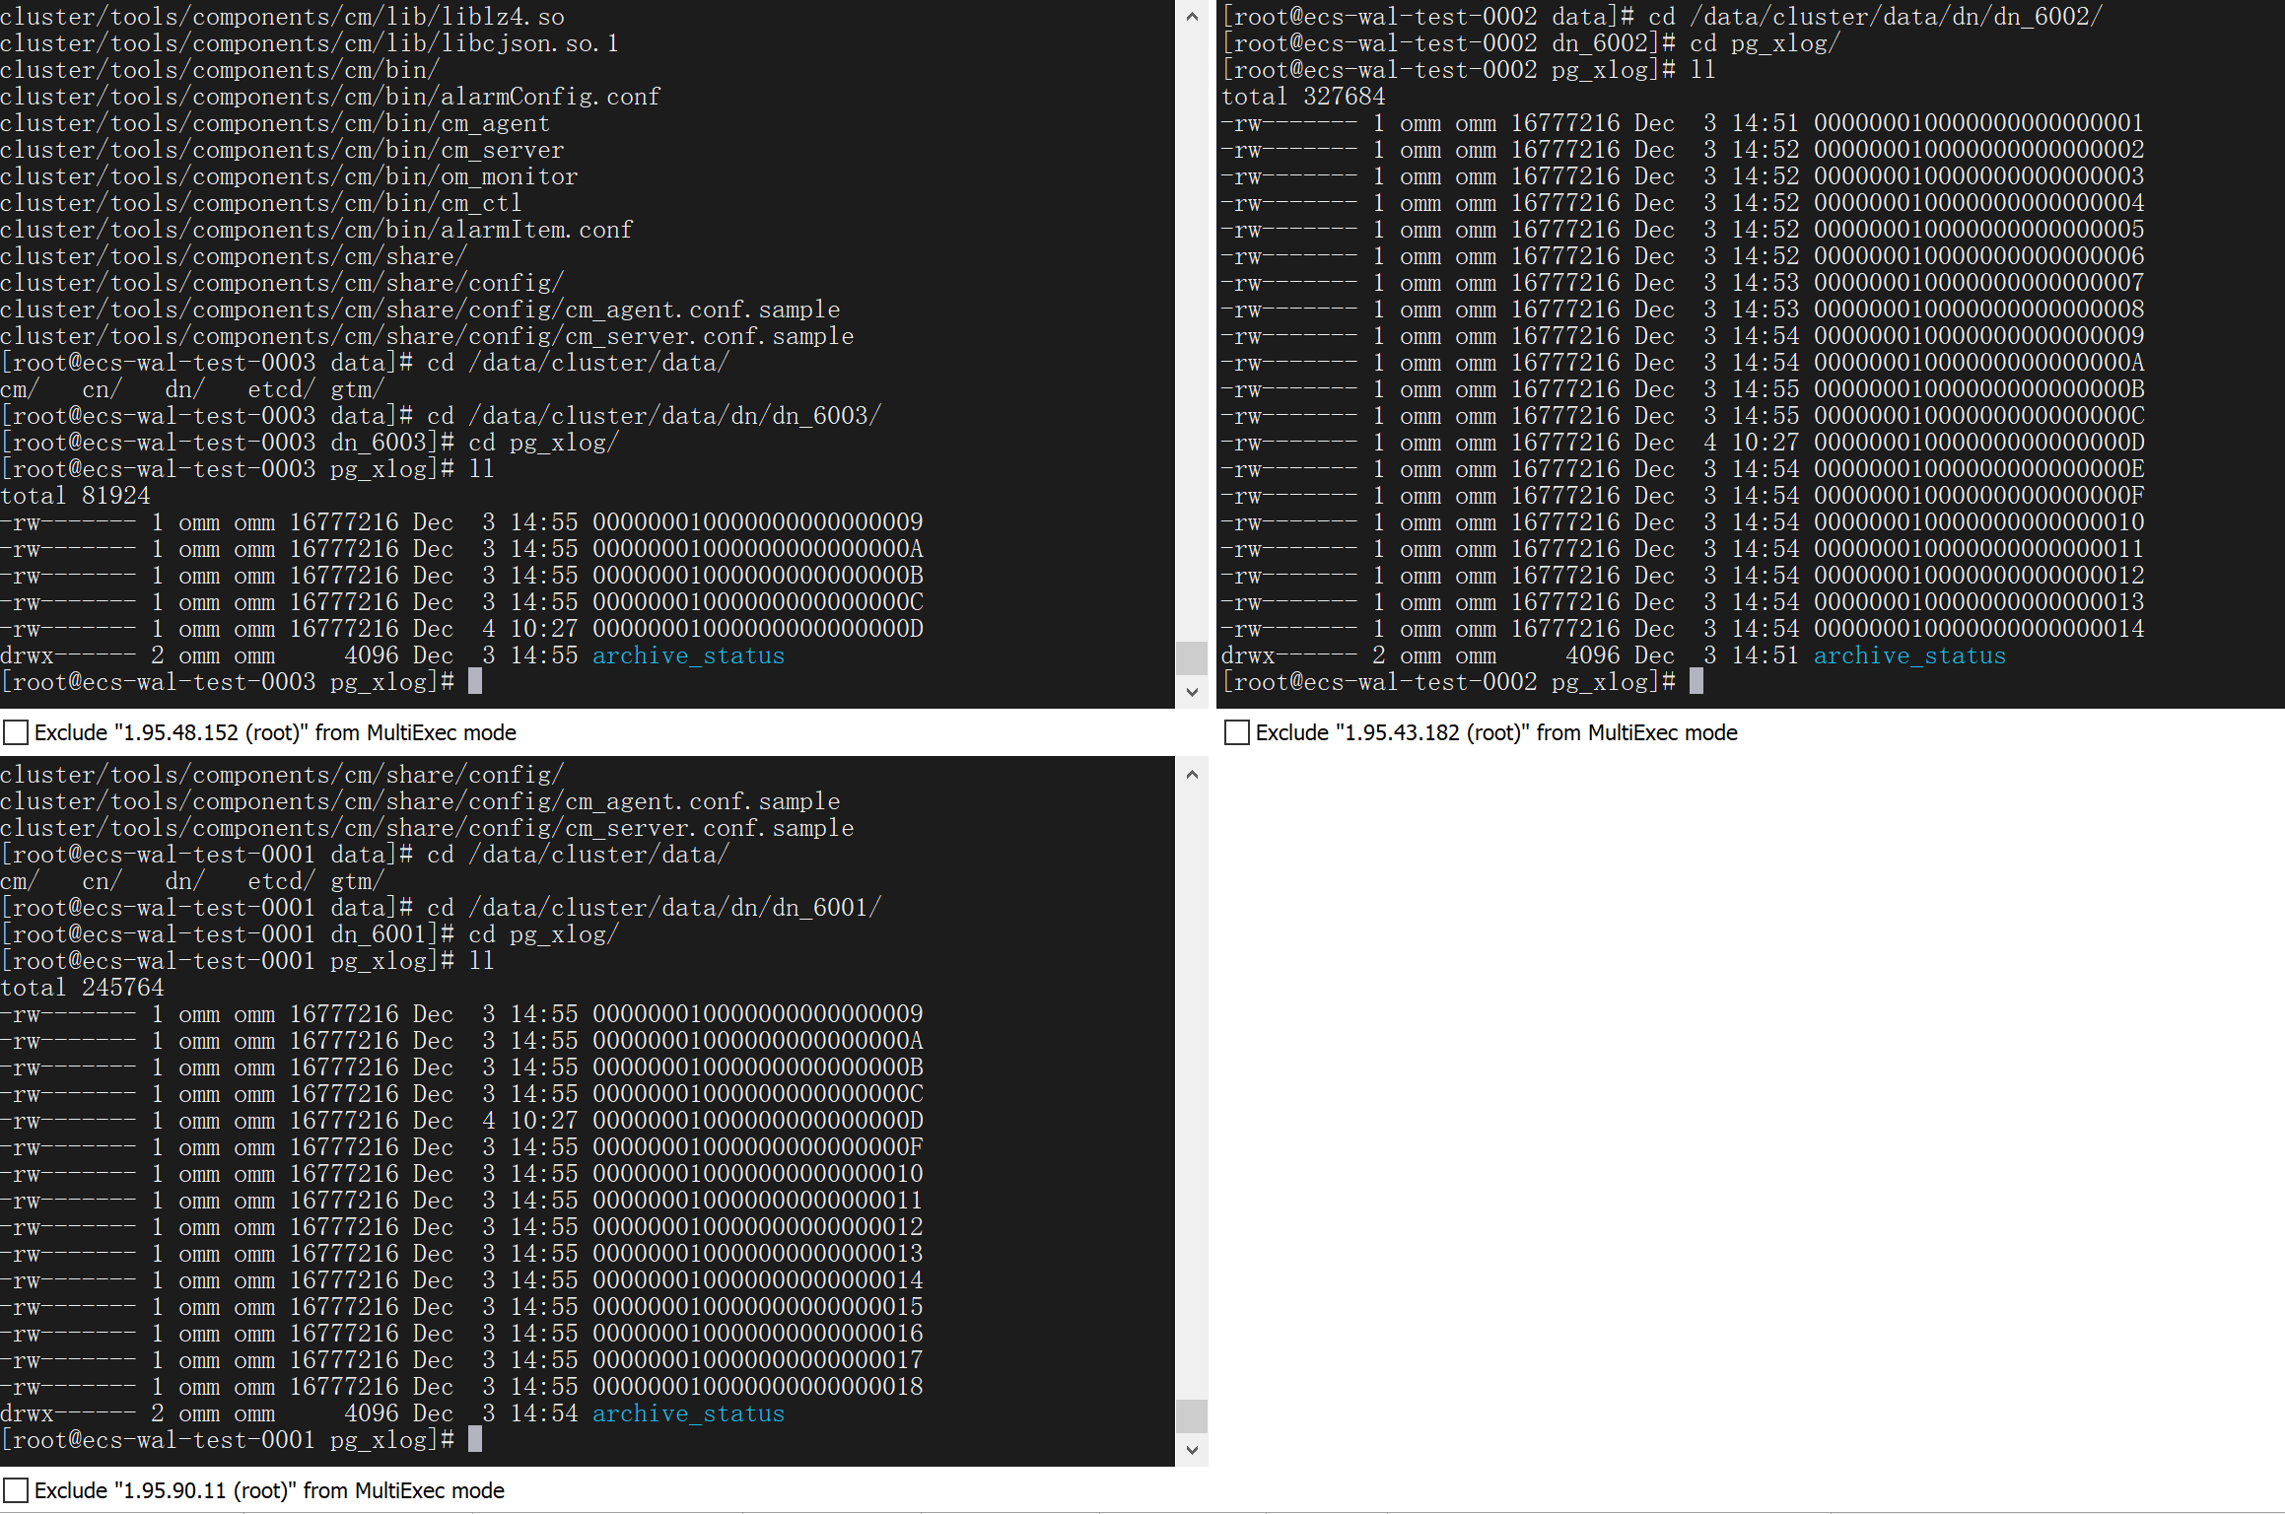The image size is (2285, 1514).
Task: Focus the ecs-wal-test-0003 terminal prompt cursor
Action: tap(475, 682)
